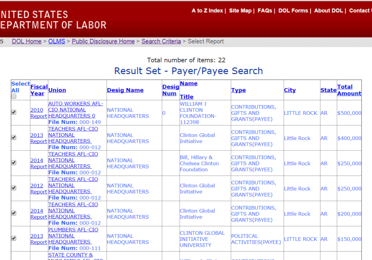Go to Public Disclosure Home breadcrumb
372x260 pixels.
[103, 41]
